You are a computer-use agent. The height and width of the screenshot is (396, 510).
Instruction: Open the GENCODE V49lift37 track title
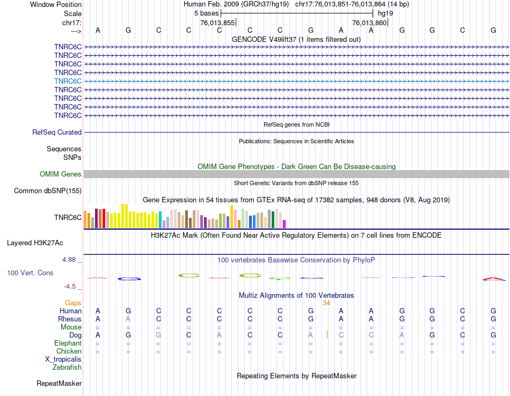coord(296,39)
